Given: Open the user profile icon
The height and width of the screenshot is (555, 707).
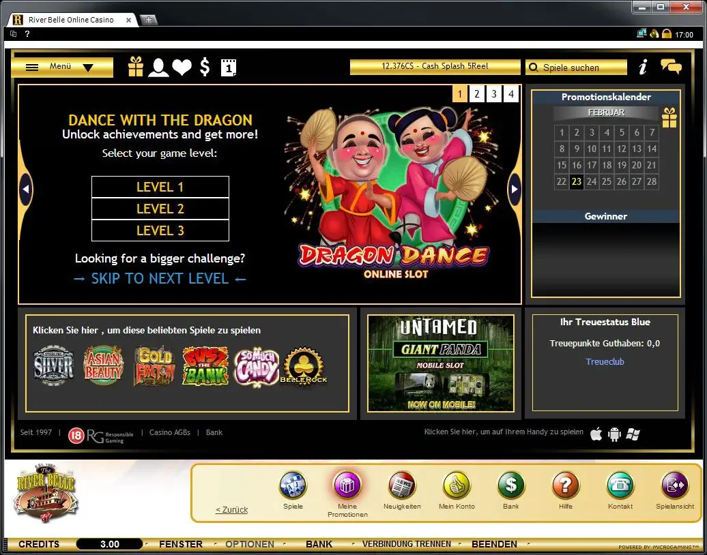Looking at the screenshot, I should point(158,67).
